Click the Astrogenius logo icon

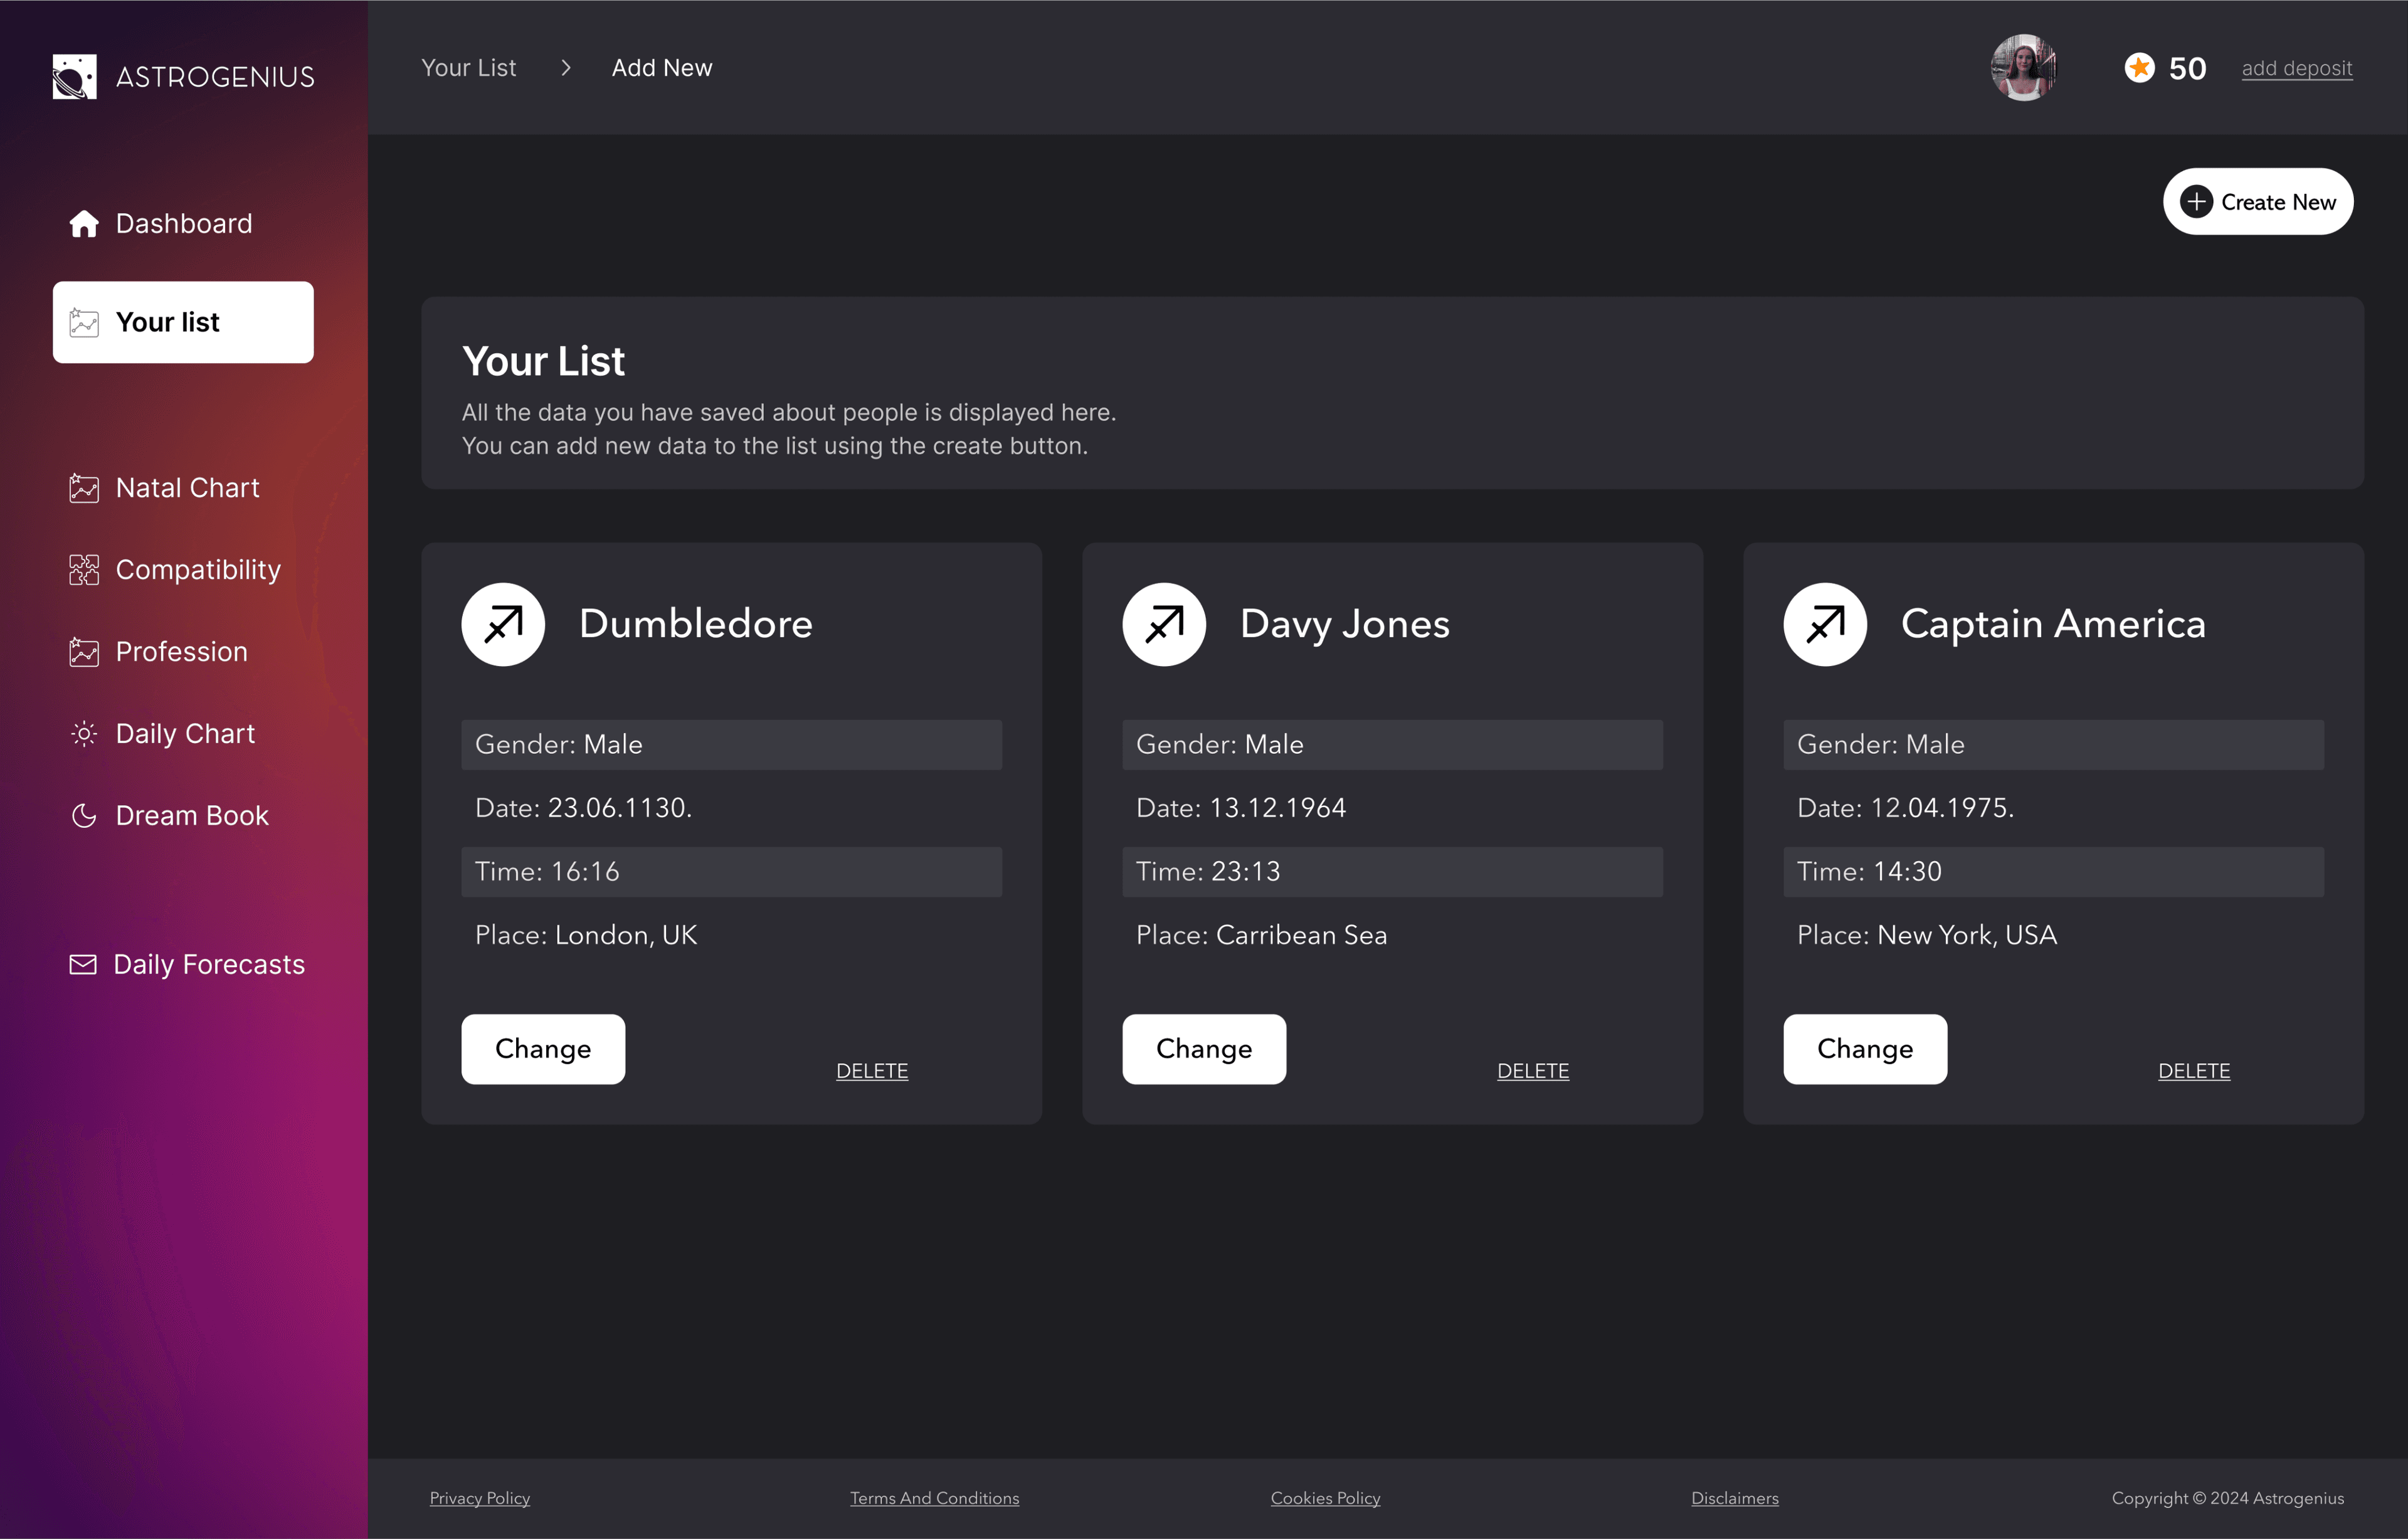[74, 77]
